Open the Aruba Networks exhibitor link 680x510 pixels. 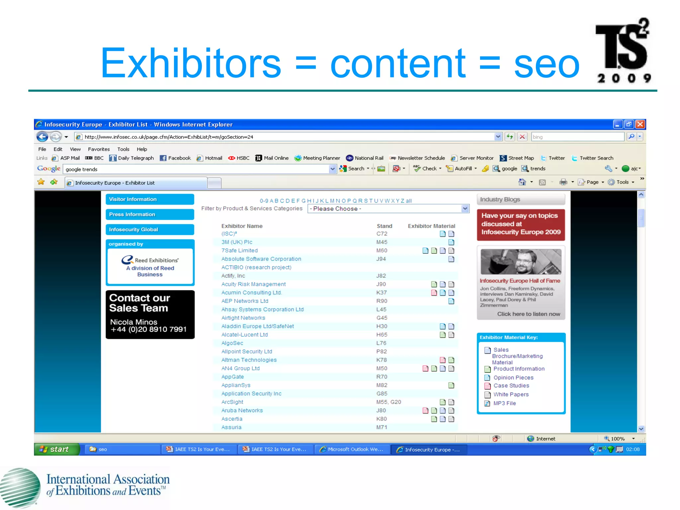[242, 410]
